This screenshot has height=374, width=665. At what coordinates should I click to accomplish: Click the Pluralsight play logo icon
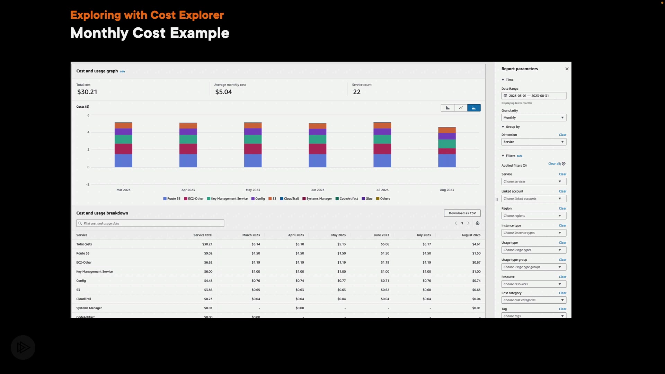23,347
